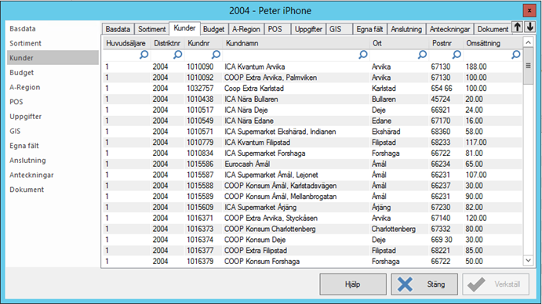Select the Eurocash Åmål row
Image resolution: width=542 pixels, height=304 pixels.
coord(313,164)
